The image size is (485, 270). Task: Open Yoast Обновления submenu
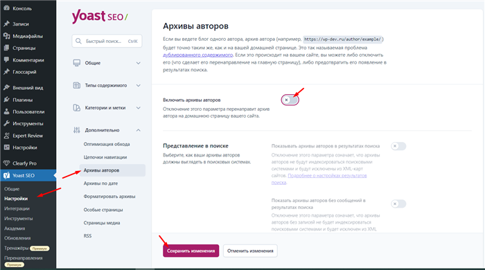coord(17,238)
